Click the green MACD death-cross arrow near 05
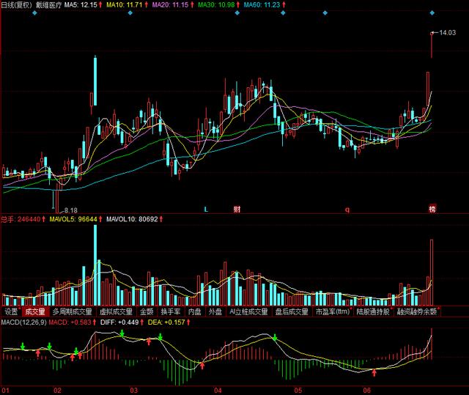Viewport: 469px width, 395px height. pyautogui.click(x=275, y=337)
